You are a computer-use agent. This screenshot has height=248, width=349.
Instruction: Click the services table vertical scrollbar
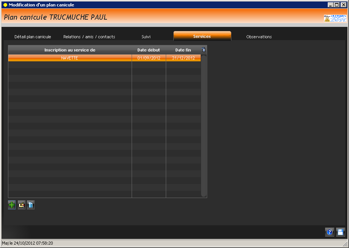(204, 125)
